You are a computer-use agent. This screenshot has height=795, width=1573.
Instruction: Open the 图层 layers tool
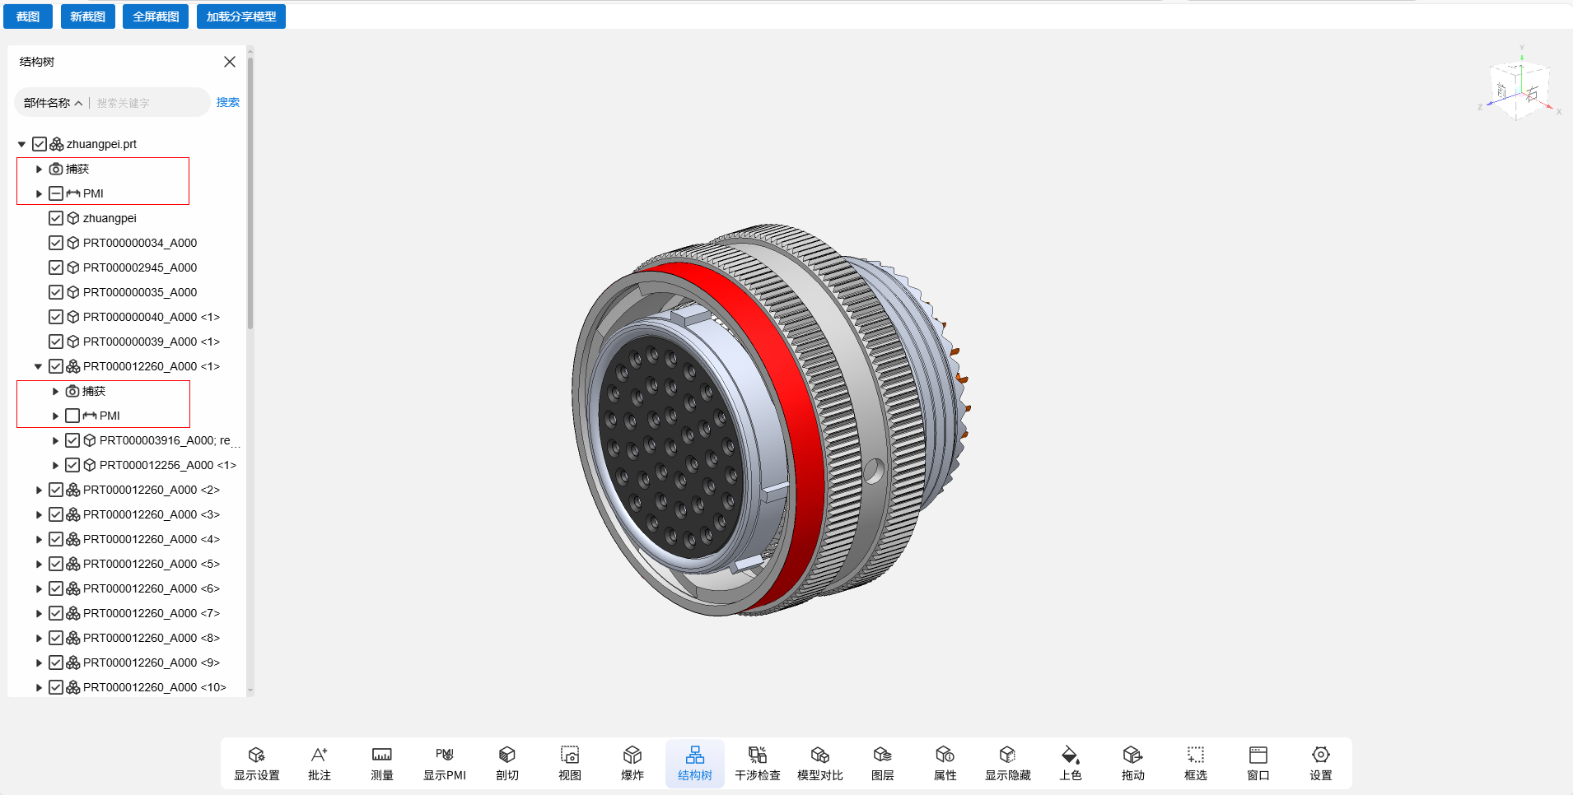pyautogui.click(x=882, y=762)
